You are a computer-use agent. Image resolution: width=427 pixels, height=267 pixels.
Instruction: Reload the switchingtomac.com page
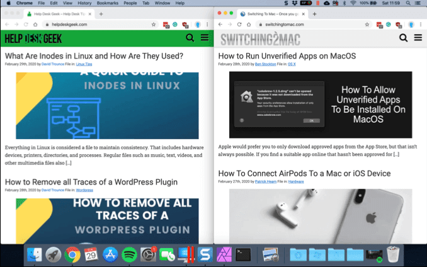tap(239, 25)
